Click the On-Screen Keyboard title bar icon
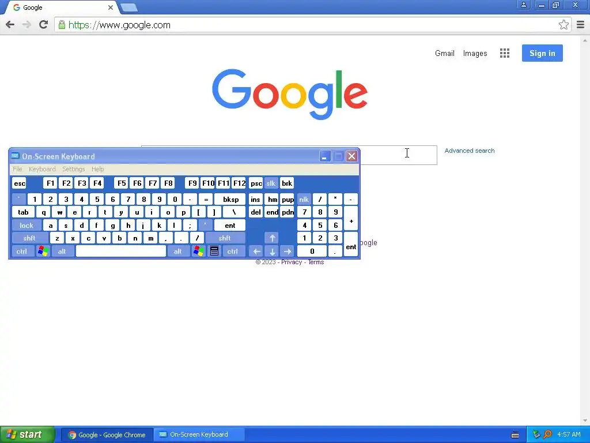Screen dimensions: 590x443 click(x=15, y=156)
